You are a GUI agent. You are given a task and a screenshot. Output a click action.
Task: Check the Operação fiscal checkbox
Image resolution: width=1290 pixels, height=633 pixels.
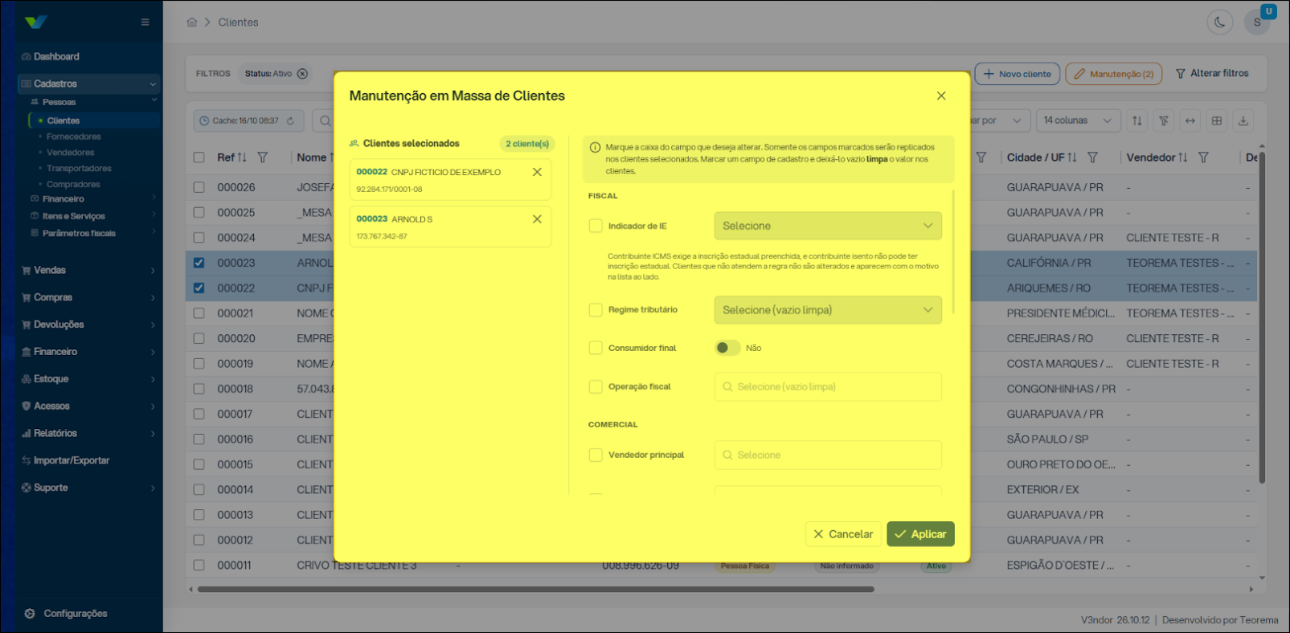pyautogui.click(x=596, y=386)
